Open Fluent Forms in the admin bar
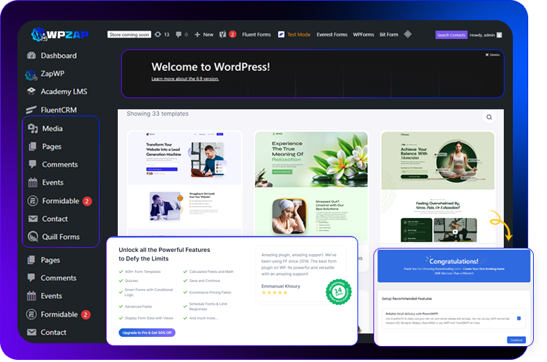The image size is (547, 362). point(256,34)
